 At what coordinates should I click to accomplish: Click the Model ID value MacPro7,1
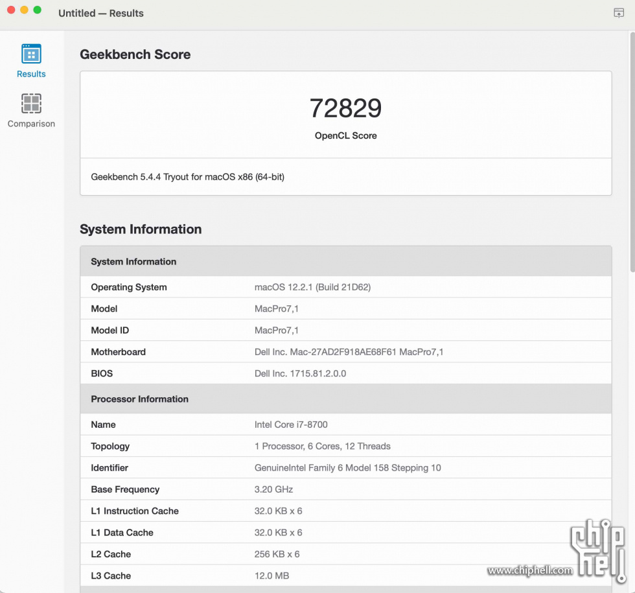click(277, 331)
